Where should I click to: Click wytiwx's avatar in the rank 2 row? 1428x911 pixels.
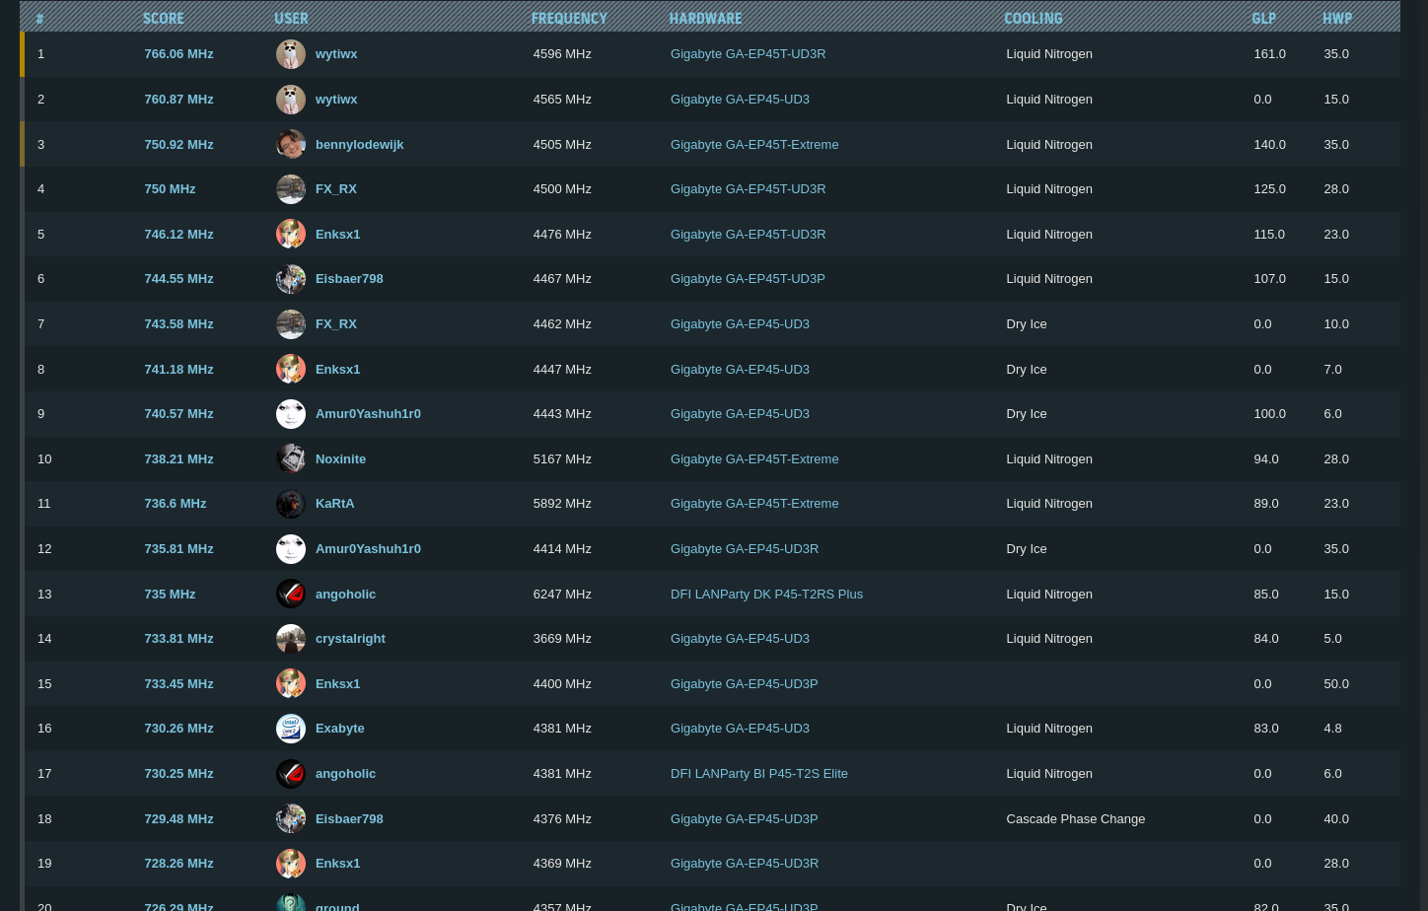[x=291, y=100]
